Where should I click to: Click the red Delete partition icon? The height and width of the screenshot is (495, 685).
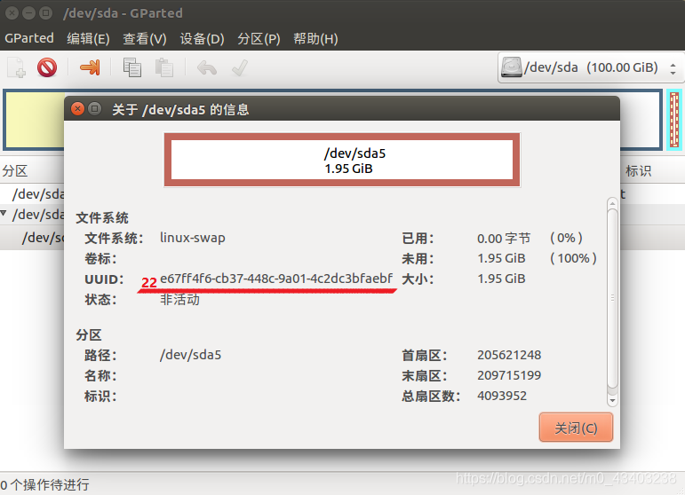(47, 67)
